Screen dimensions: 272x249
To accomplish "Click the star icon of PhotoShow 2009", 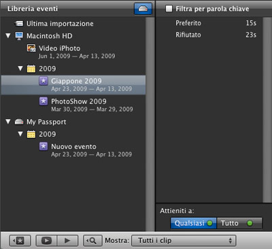I will 44,101.
